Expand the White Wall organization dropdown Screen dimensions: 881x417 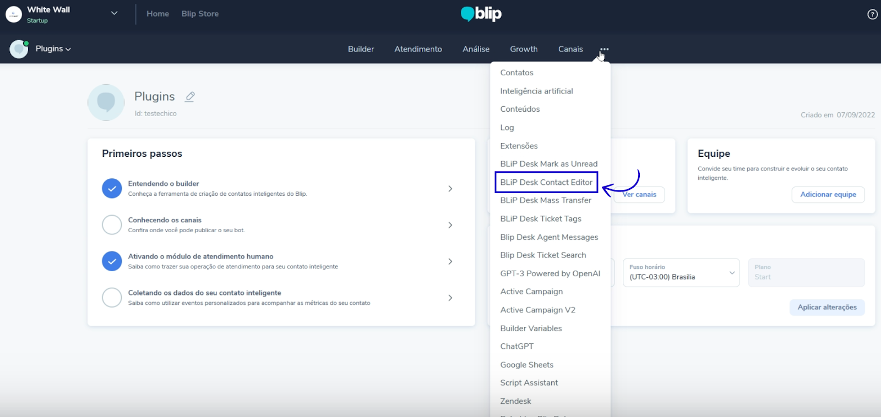[x=114, y=13]
